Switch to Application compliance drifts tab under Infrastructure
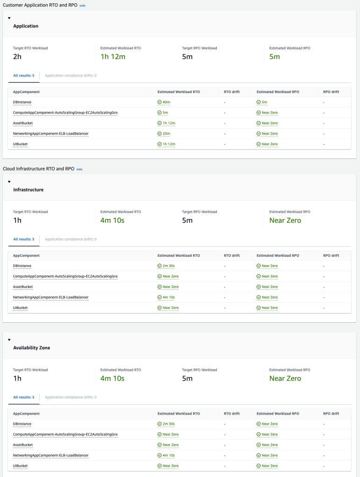Image resolution: width=360 pixels, height=477 pixels. pyautogui.click(x=71, y=239)
